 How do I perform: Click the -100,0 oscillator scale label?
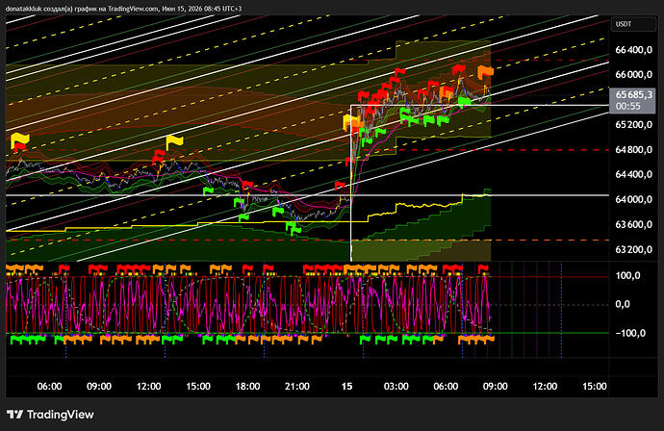click(630, 333)
